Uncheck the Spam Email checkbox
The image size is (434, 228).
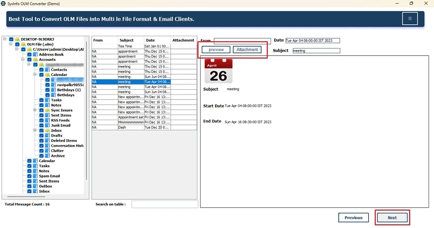click(x=29, y=176)
